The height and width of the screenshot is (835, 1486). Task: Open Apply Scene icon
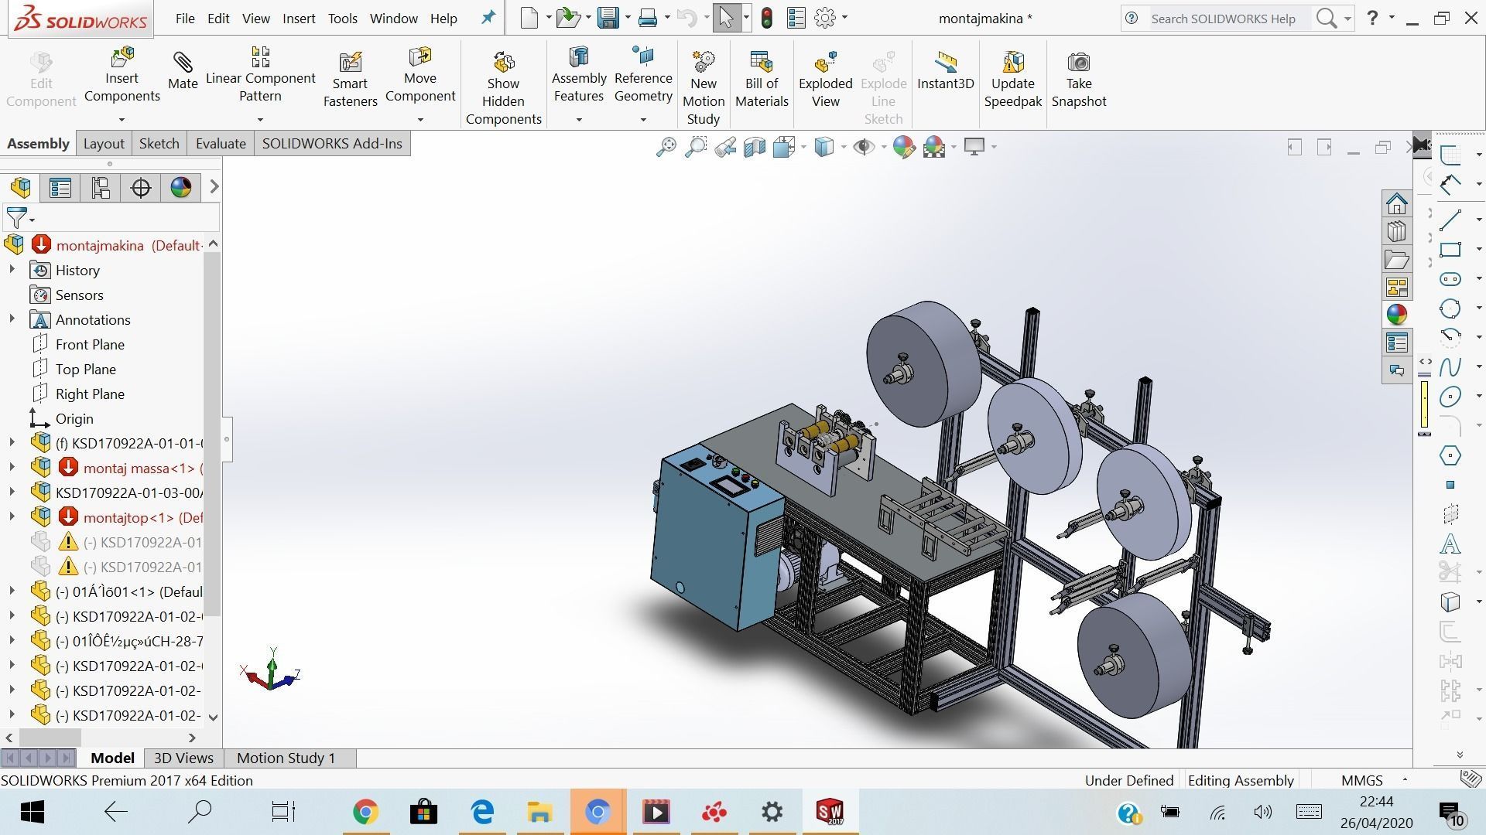(934, 146)
